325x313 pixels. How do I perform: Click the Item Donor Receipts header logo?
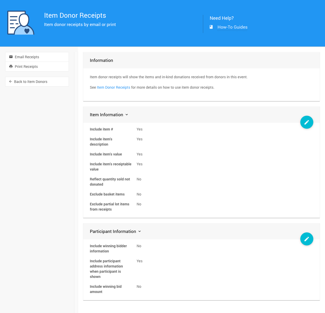(21, 23)
